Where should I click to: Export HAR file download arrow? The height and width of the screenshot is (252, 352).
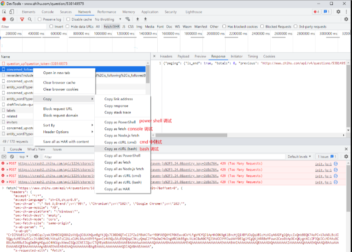[146, 19]
